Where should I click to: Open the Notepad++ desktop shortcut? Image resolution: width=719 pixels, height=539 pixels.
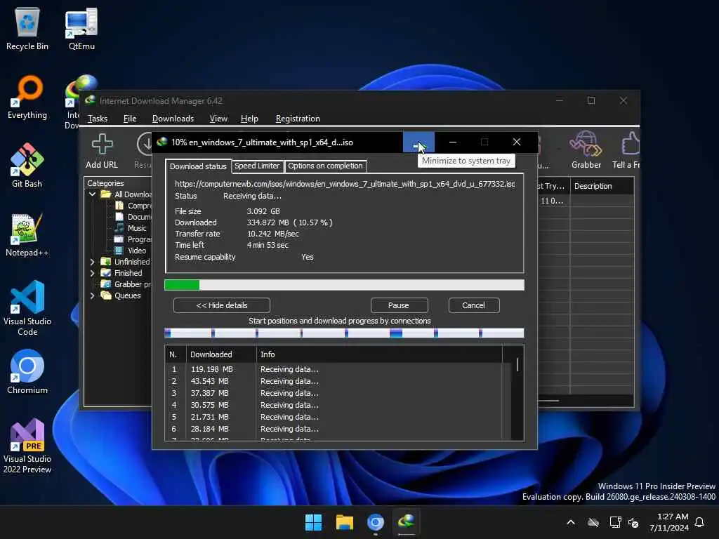27,234
